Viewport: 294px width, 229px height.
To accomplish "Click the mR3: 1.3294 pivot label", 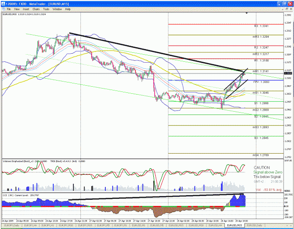I will (x=261, y=37).
